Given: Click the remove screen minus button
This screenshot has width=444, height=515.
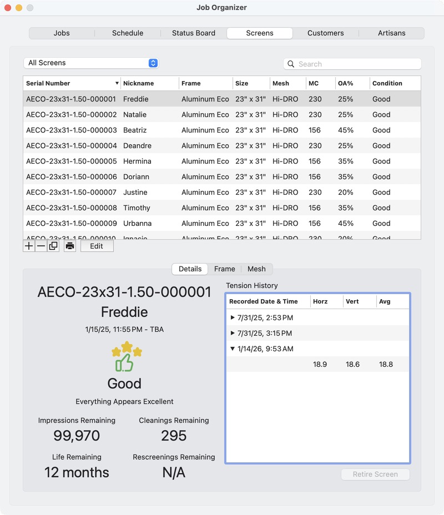Looking at the screenshot, I should [41, 246].
